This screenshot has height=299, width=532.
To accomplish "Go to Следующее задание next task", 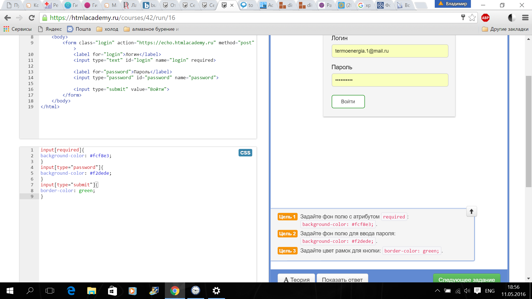I will [x=467, y=279].
